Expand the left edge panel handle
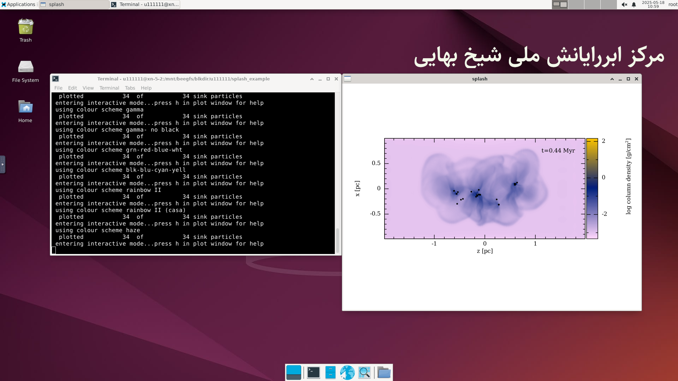This screenshot has width=678, height=381. 2,164
